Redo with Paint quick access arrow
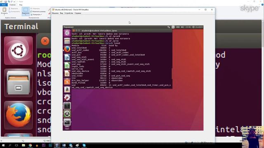This screenshot has height=148, width=264. pos(12,2)
